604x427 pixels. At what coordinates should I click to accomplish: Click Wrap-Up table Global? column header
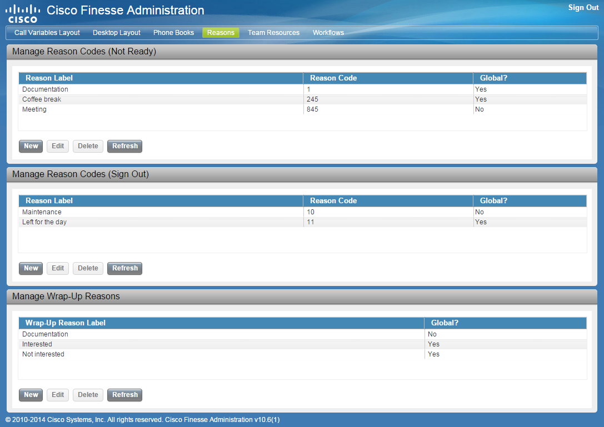[x=506, y=323]
